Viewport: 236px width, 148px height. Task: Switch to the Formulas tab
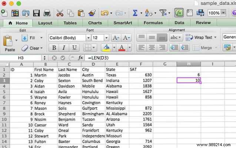[x=153, y=23]
